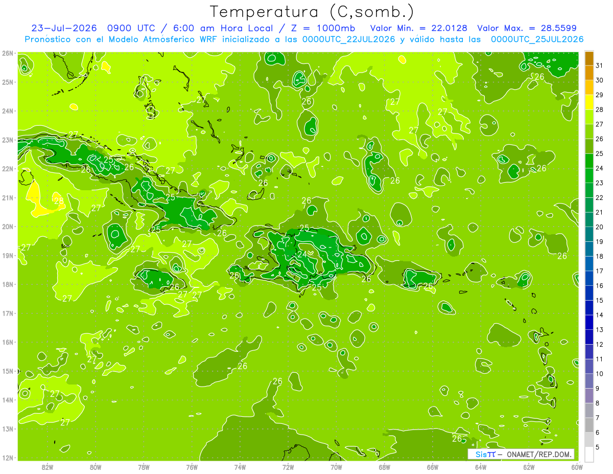Screen dimensions: 613x474
Task: Click the '76W' longitude axis label
Action: (x=192, y=467)
